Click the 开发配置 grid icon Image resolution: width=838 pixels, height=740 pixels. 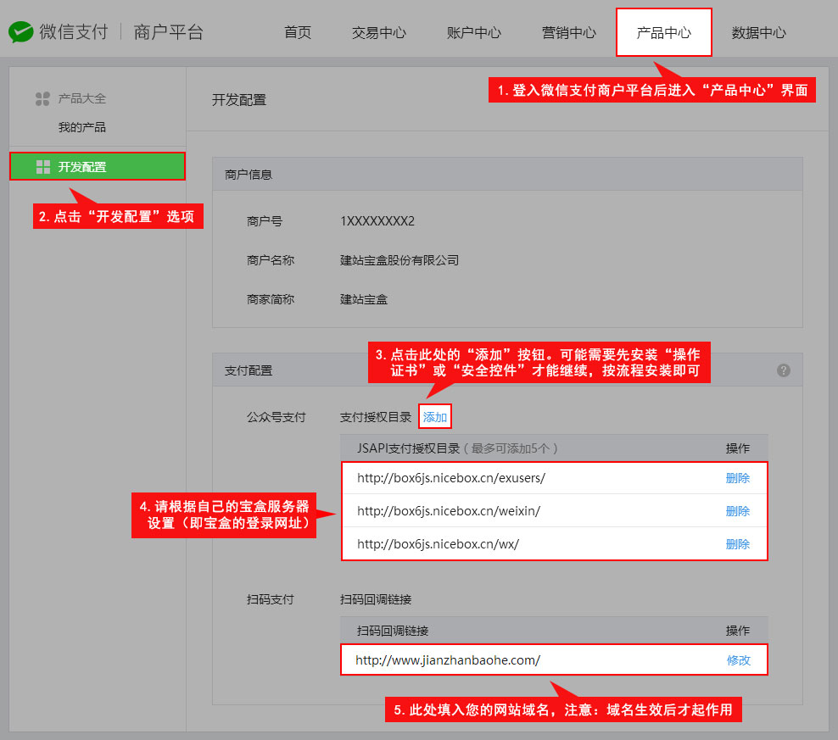[x=42, y=167]
